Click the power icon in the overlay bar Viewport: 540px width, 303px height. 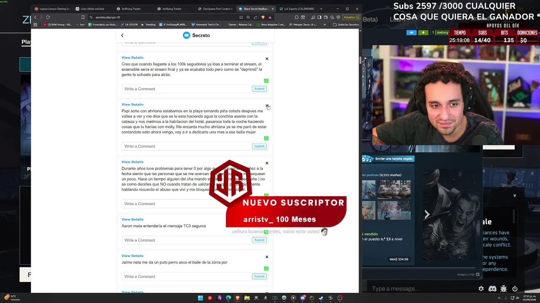pyautogui.click(x=515, y=289)
